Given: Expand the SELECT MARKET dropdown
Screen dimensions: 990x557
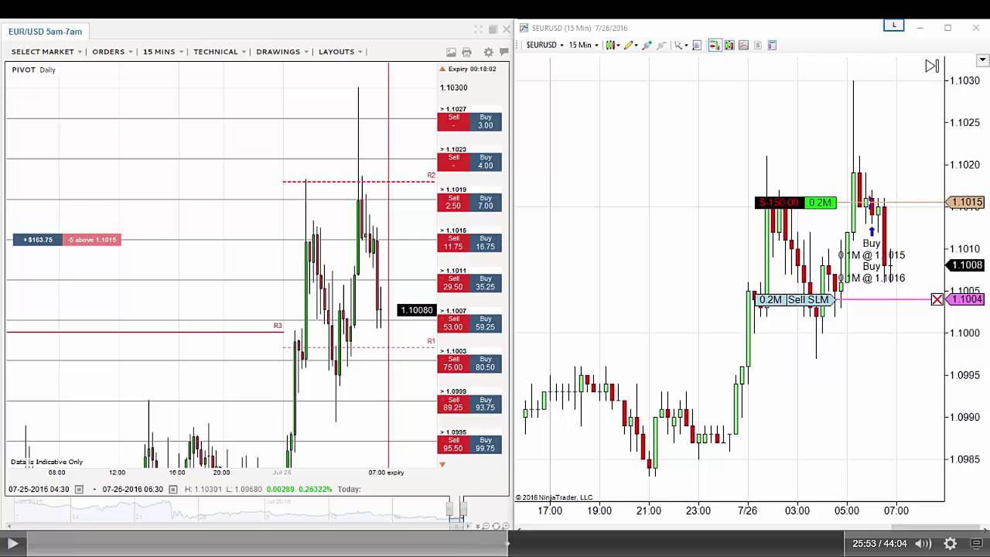Looking at the screenshot, I should tap(46, 52).
